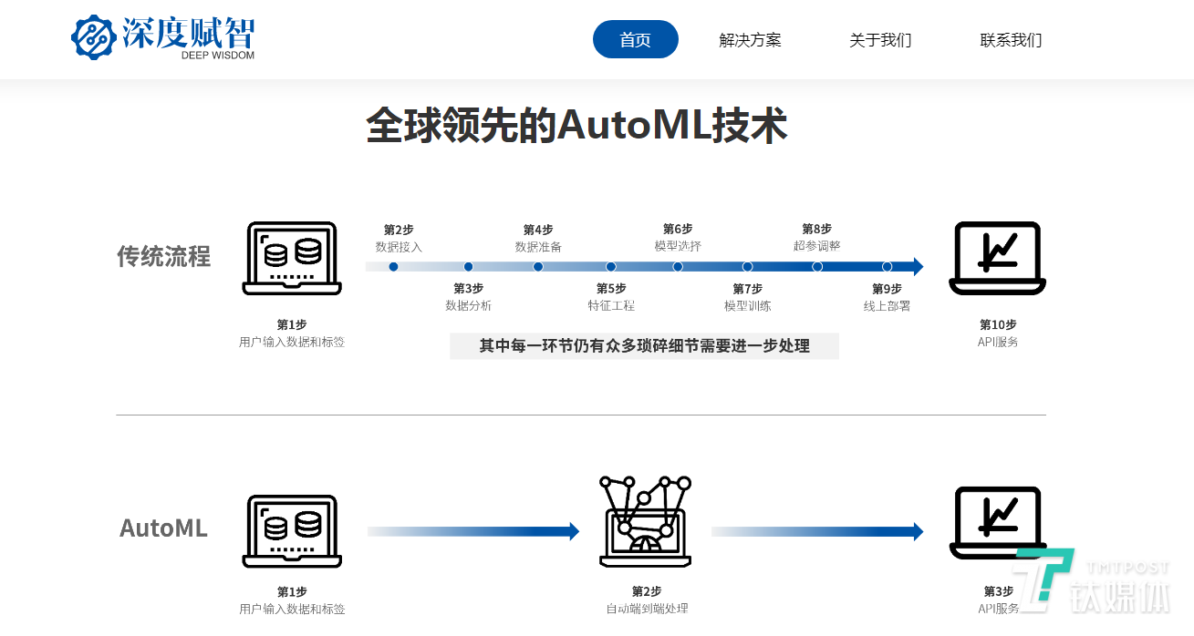
Task: Click the 模型训练 step text
Action: pyautogui.click(x=748, y=306)
